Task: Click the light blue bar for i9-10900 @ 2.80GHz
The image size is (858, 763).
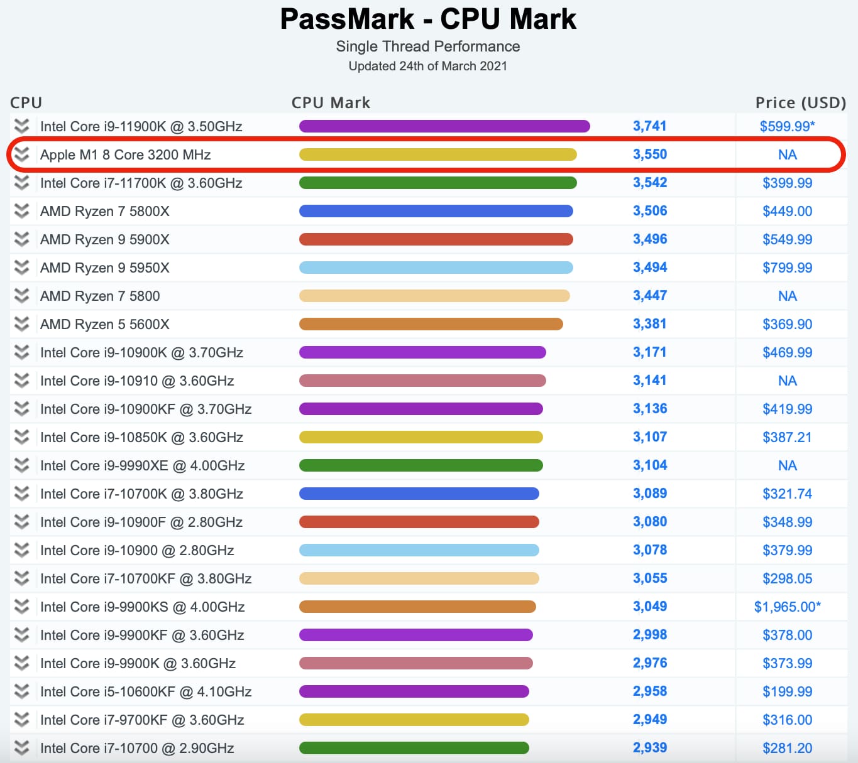Action: 419,550
